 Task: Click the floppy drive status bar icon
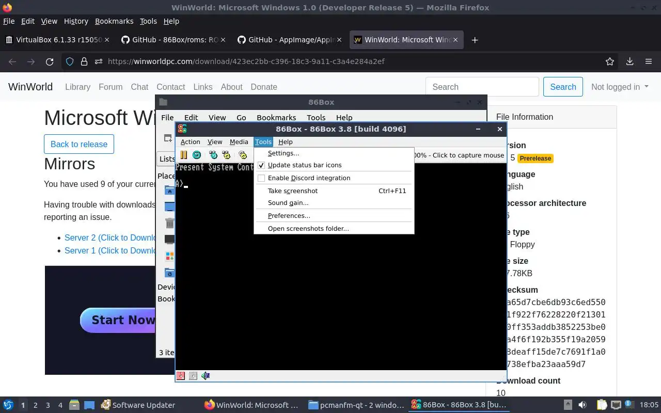tap(181, 376)
